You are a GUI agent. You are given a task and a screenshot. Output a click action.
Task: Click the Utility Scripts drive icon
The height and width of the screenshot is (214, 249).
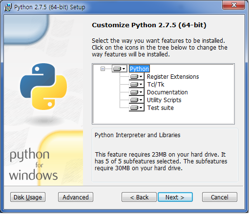134,100
